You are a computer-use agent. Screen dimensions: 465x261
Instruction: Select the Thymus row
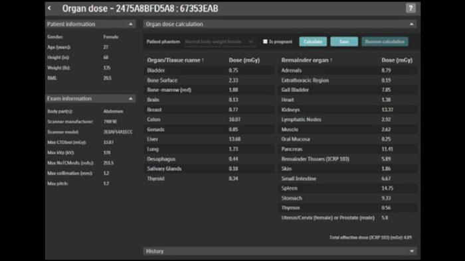[348, 208]
